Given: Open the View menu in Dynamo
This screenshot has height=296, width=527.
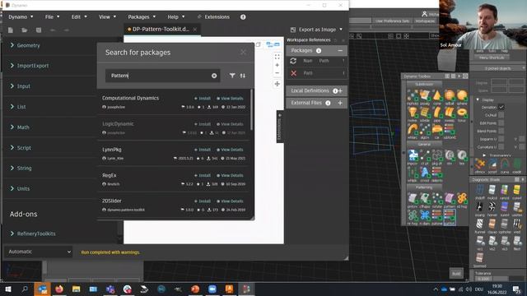Looking at the screenshot, I should click(x=107, y=16).
